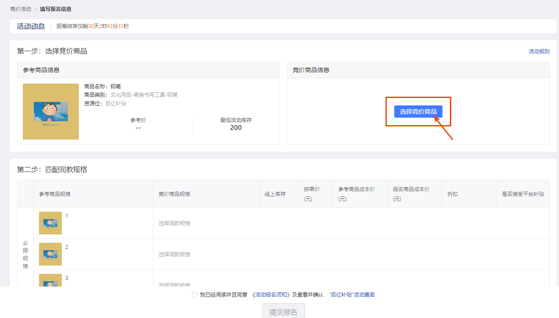559x318 pixels.
Task: Click the 钢笔 reference product image
Action: tap(51, 112)
